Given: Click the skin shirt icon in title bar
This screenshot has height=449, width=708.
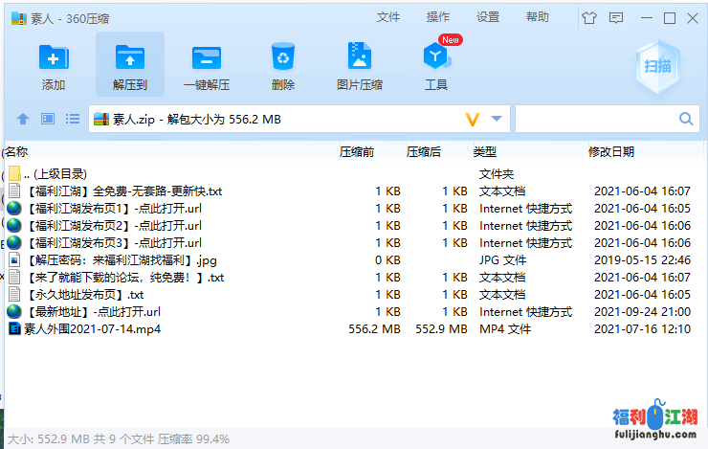Looking at the screenshot, I should click(x=588, y=17).
